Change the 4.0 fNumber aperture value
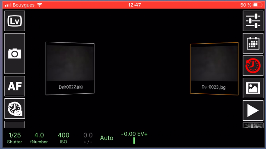This screenshot has width=266, height=149. (39, 138)
